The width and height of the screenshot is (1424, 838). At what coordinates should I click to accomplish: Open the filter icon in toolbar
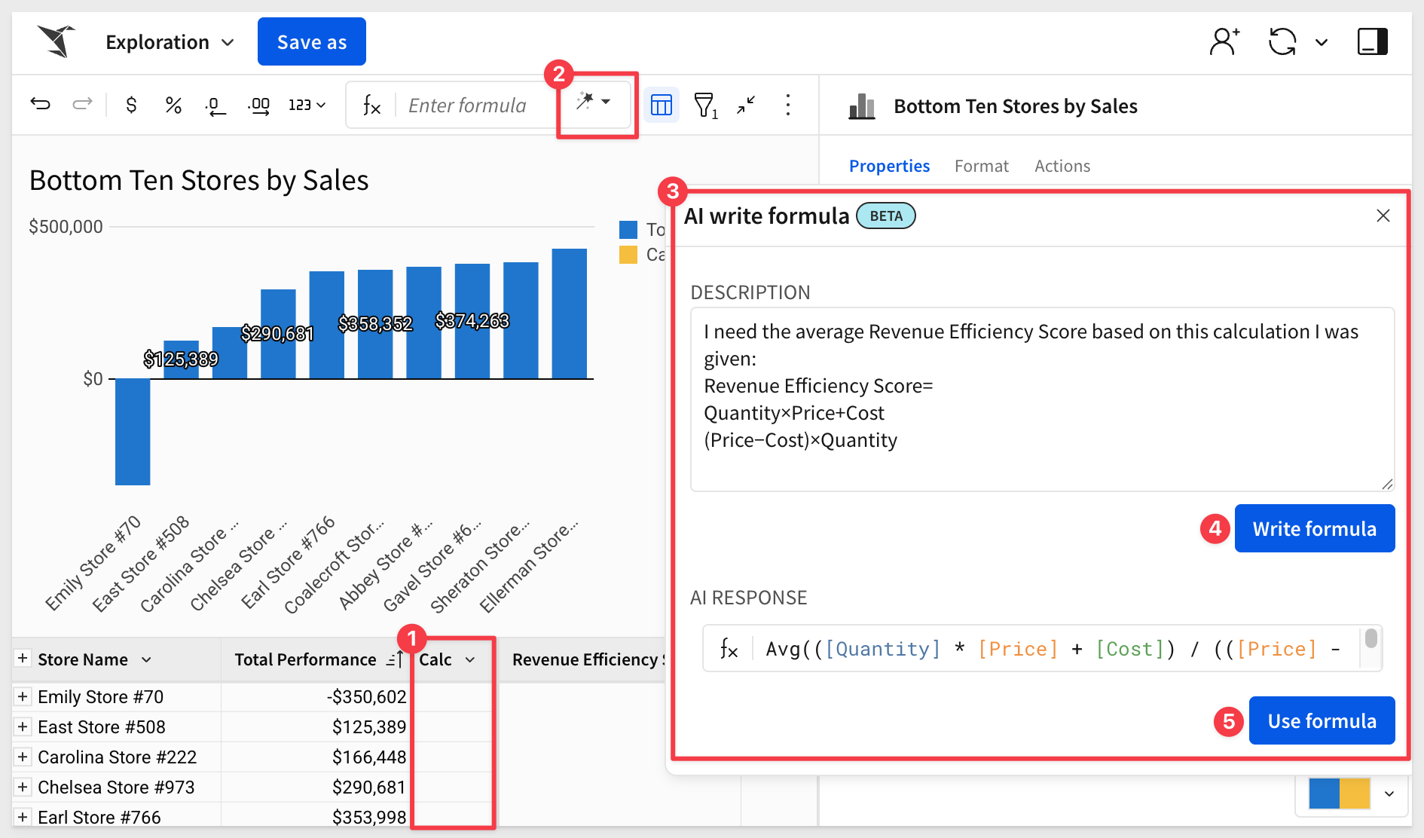(x=704, y=106)
